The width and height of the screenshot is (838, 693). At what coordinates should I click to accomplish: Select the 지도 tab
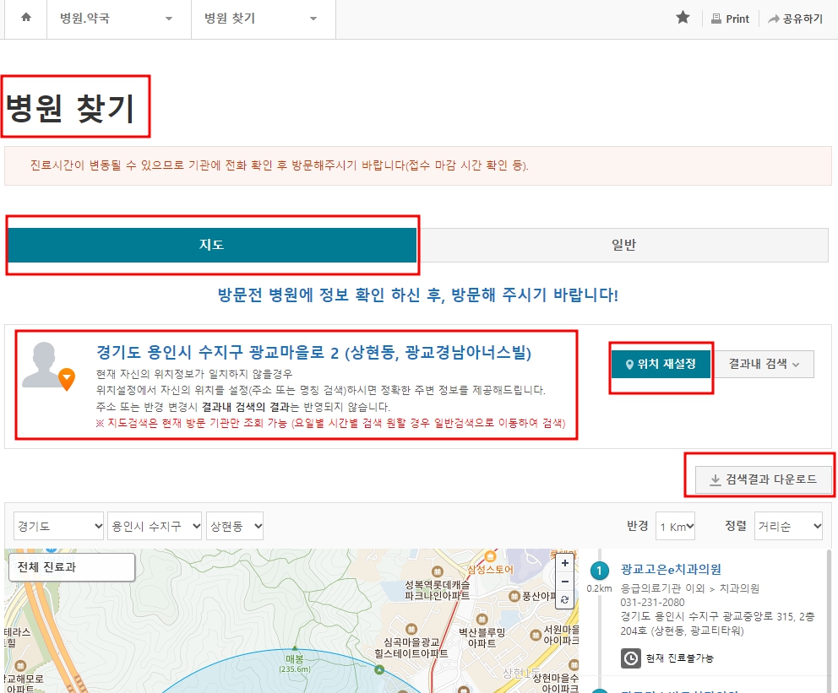pos(212,245)
